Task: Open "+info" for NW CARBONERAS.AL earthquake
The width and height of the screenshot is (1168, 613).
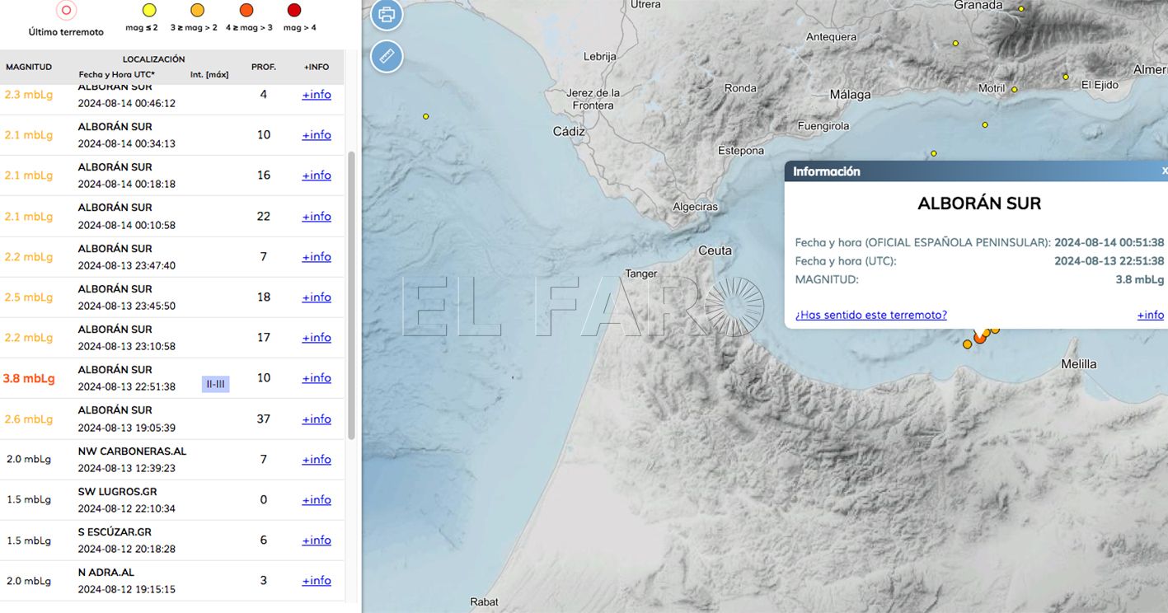Action: click(x=316, y=459)
